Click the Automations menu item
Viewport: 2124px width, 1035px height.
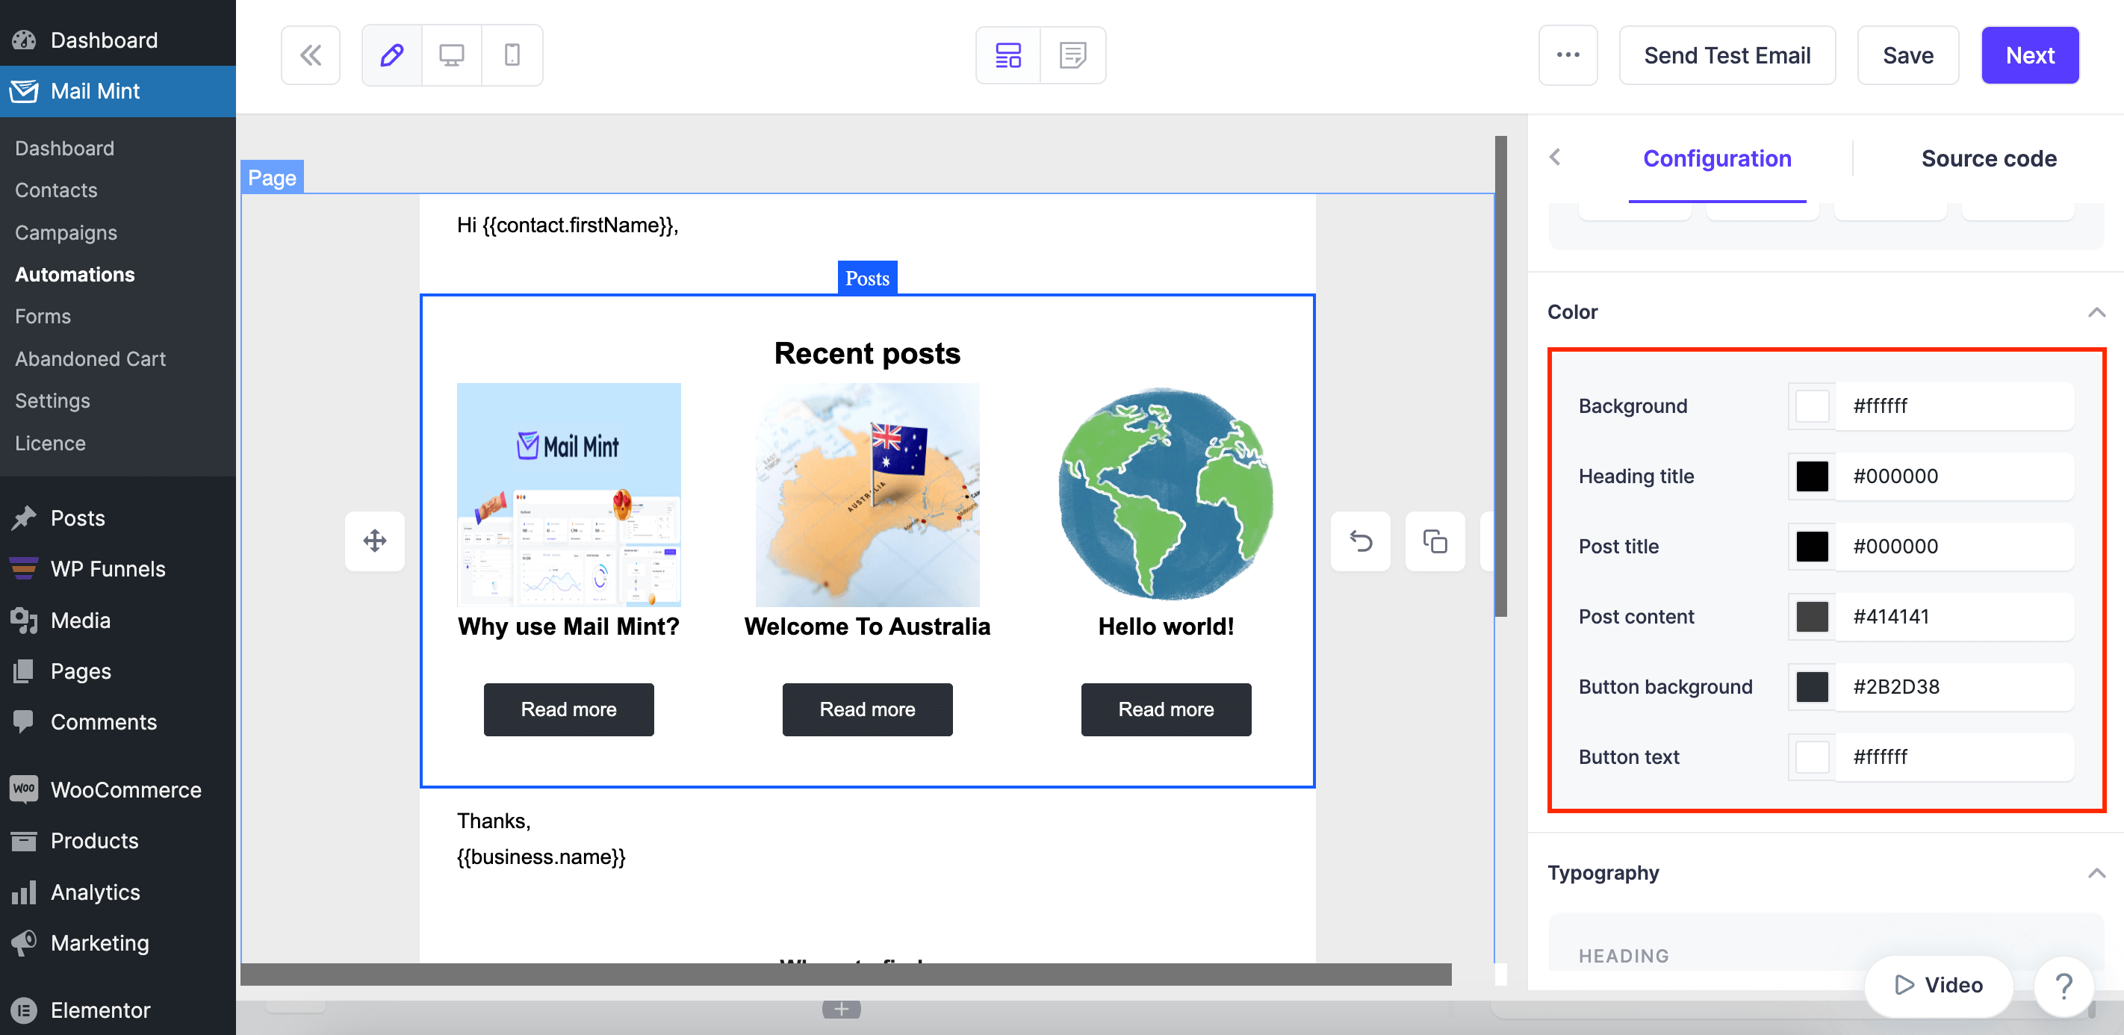click(x=75, y=273)
